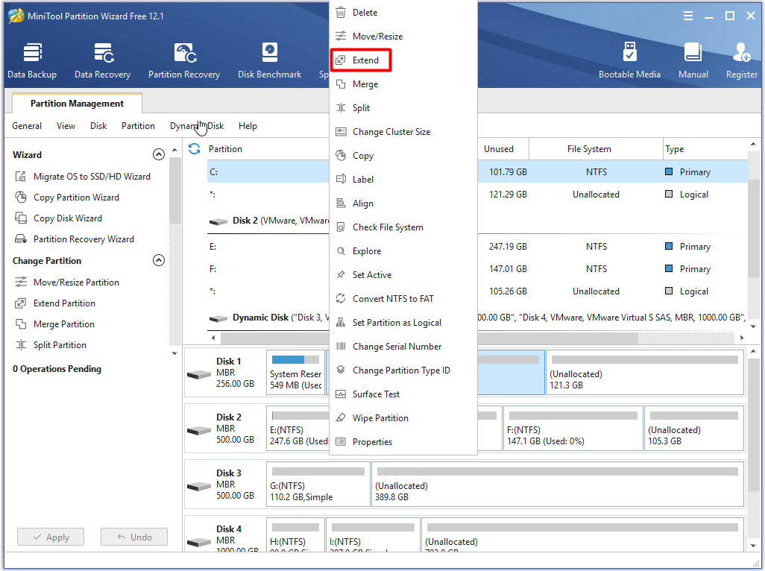Start the Disk Benchmark tool
The image size is (765, 571).
coord(269,60)
